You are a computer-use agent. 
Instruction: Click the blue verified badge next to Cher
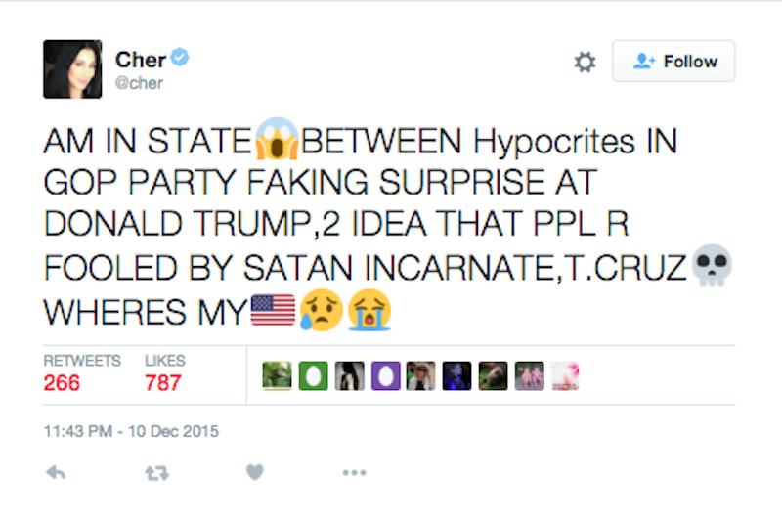click(180, 59)
